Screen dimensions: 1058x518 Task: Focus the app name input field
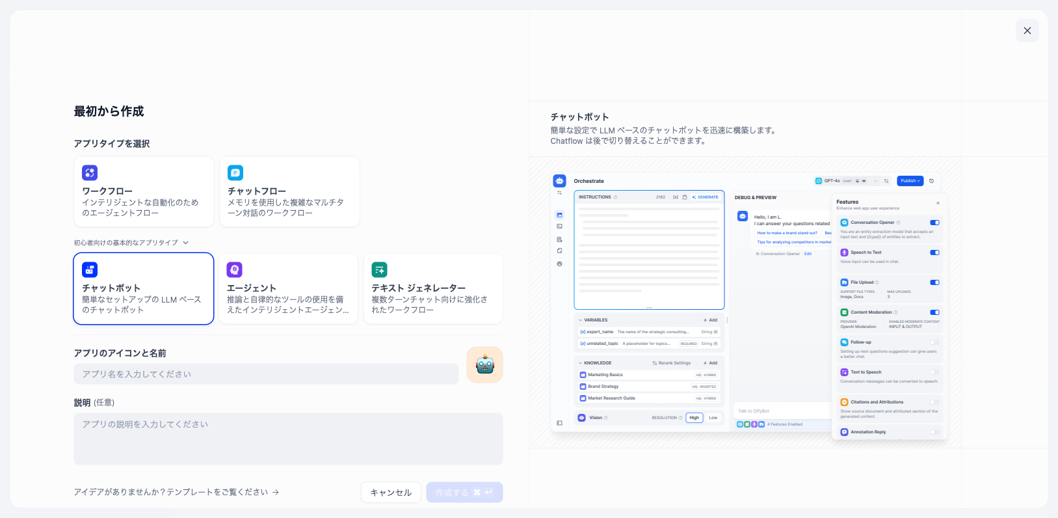click(266, 374)
